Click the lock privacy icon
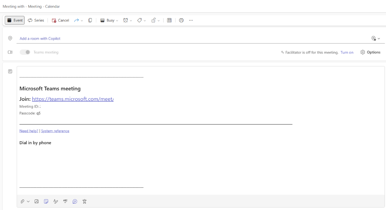386x210 pixels. tap(153, 20)
